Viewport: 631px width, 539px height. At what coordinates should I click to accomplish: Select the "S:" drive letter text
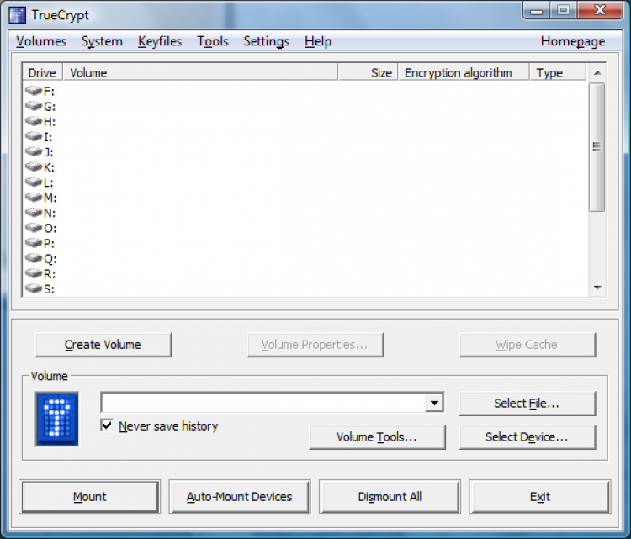point(49,289)
